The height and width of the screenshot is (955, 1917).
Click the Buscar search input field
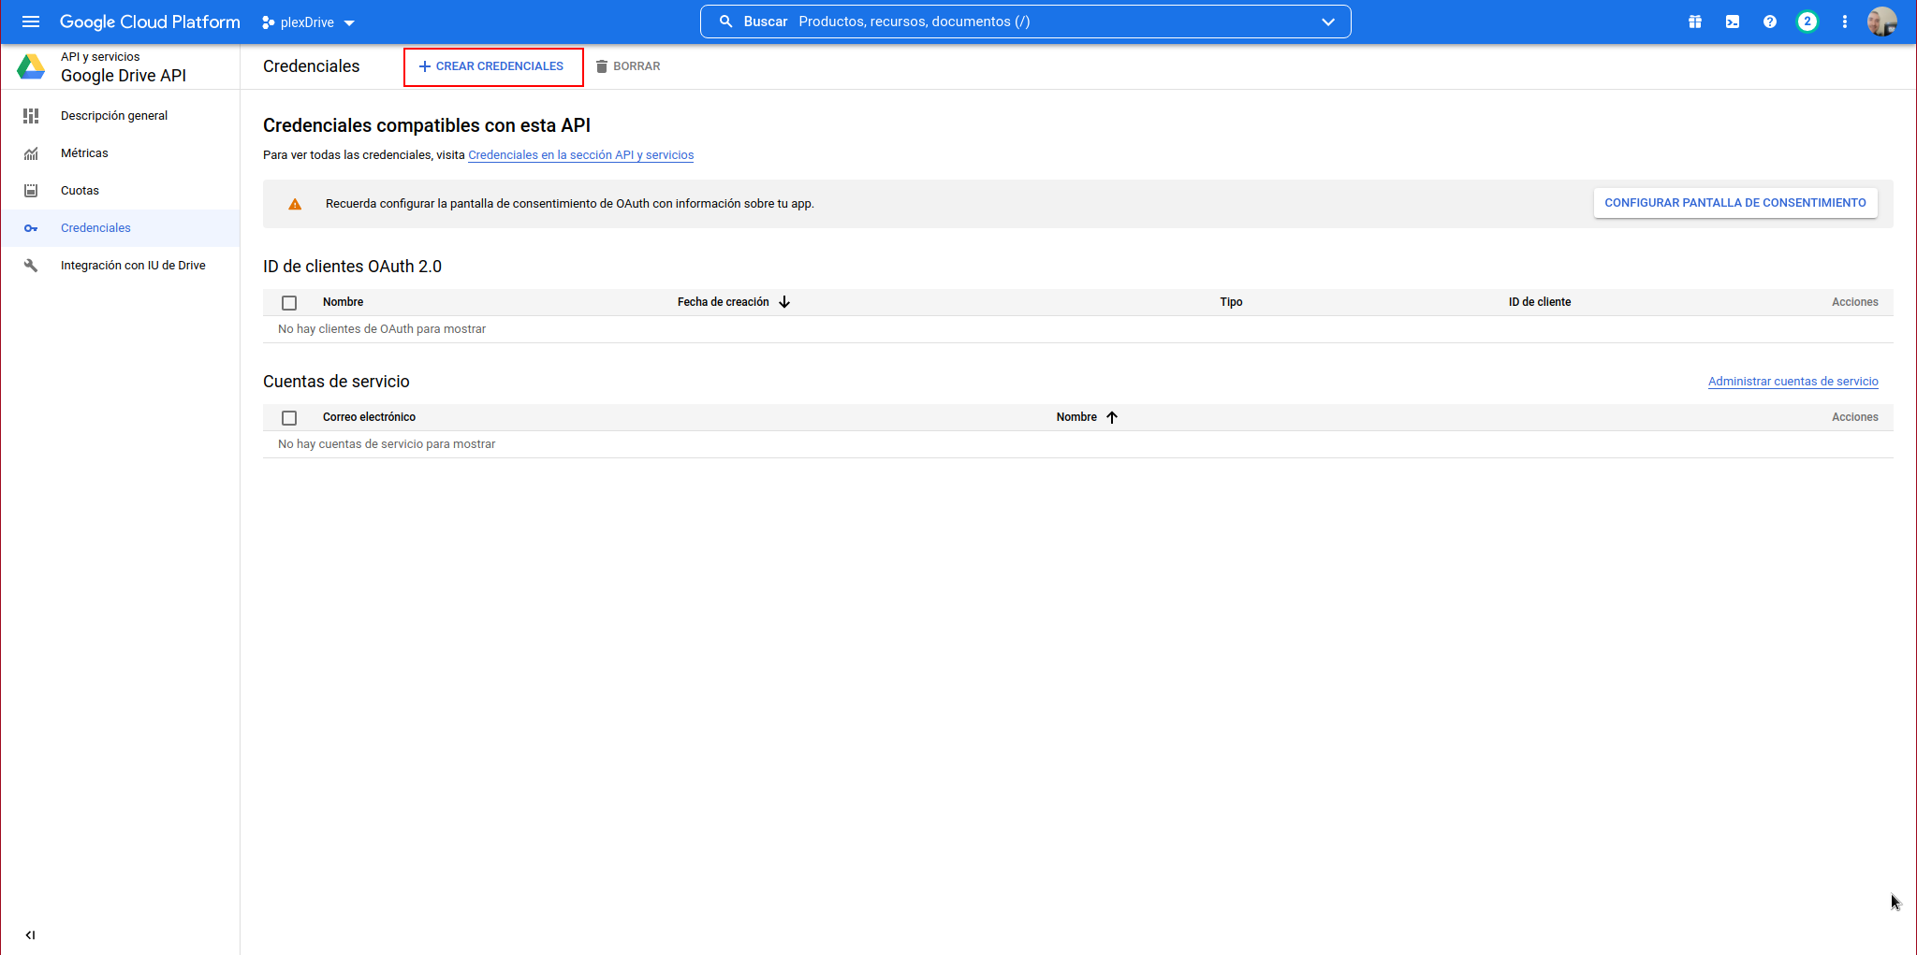click(1030, 22)
